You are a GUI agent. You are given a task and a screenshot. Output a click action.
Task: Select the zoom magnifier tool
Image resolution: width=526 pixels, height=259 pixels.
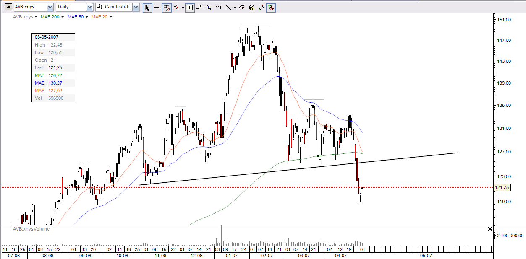(209, 7)
